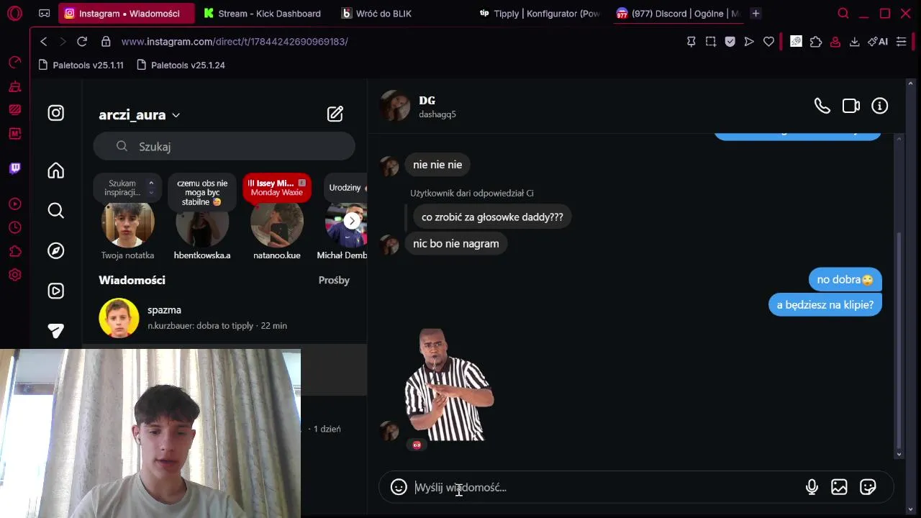Go to Instagram Home feed icon

(55, 171)
